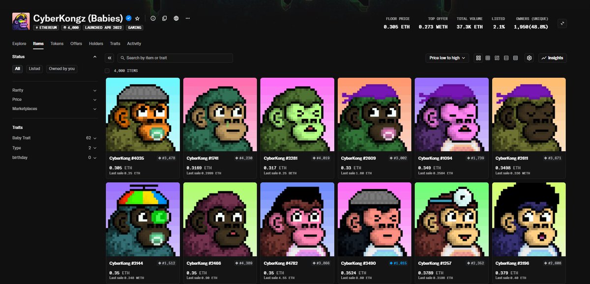Click the rarity rank #4,238 badge on CyberKong #1741

[x=244, y=158]
